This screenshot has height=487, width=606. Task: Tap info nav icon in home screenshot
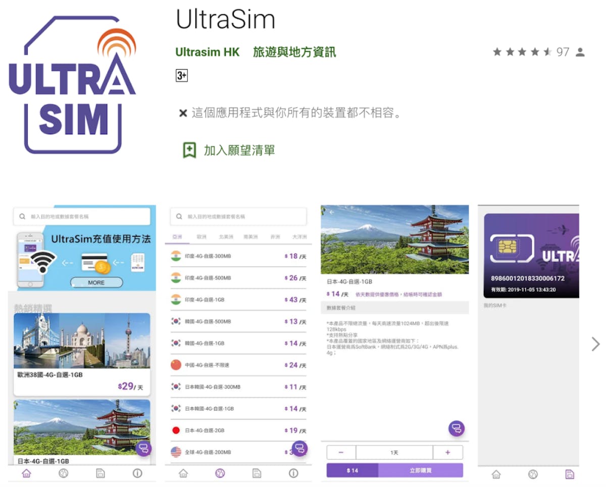[137, 473]
